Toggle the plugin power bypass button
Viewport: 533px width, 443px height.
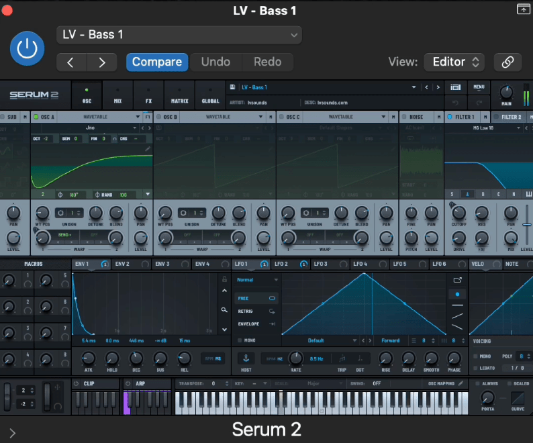tap(27, 48)
